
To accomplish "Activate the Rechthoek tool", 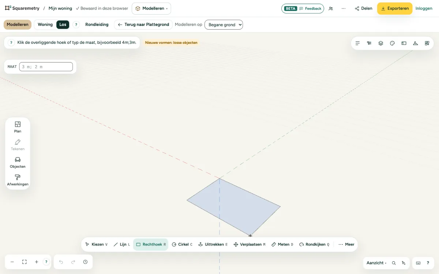I will pyautogui.click(x=151, y=244).
